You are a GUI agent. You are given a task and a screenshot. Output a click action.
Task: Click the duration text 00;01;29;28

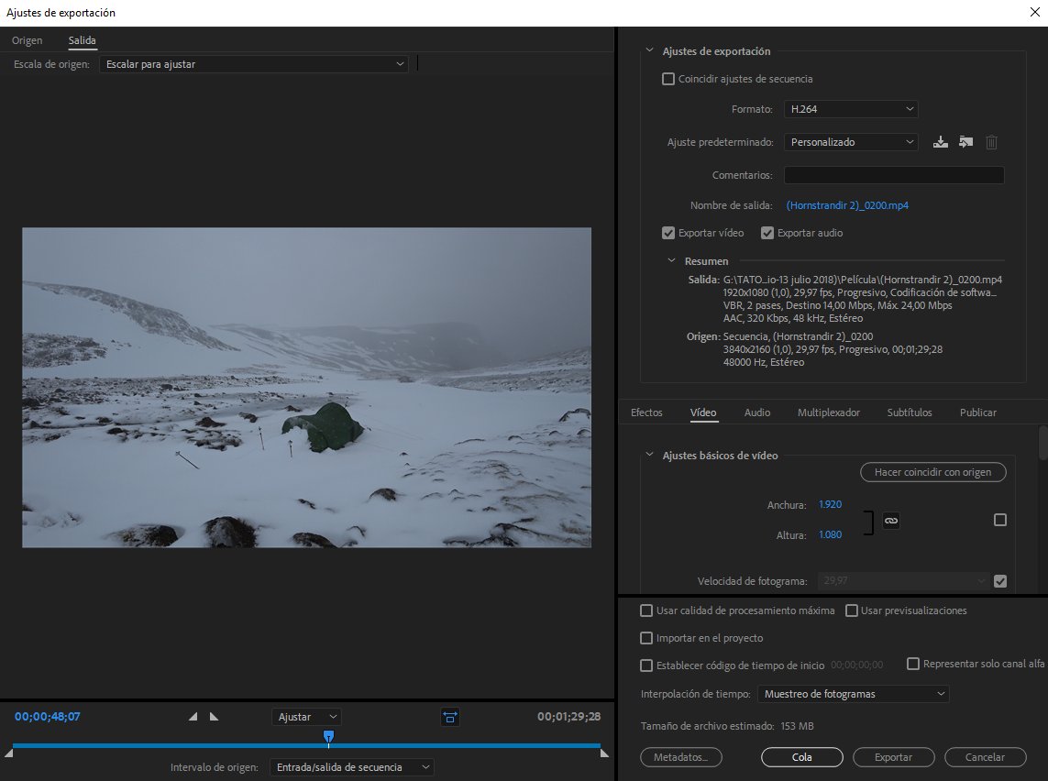click(568, 716)
